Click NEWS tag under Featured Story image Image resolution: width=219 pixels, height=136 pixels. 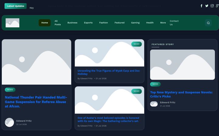point(155,84)
